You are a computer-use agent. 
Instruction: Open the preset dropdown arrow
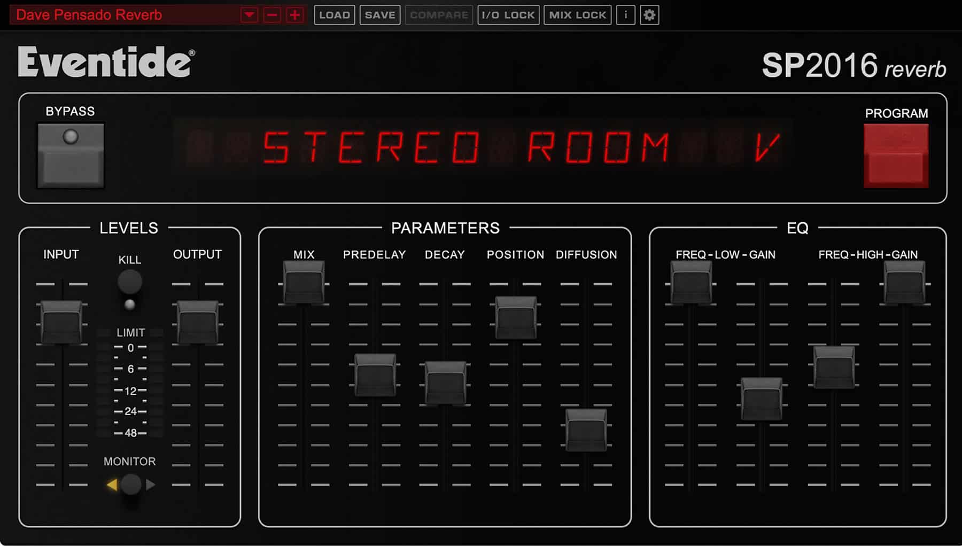click(x=249, y=15)
